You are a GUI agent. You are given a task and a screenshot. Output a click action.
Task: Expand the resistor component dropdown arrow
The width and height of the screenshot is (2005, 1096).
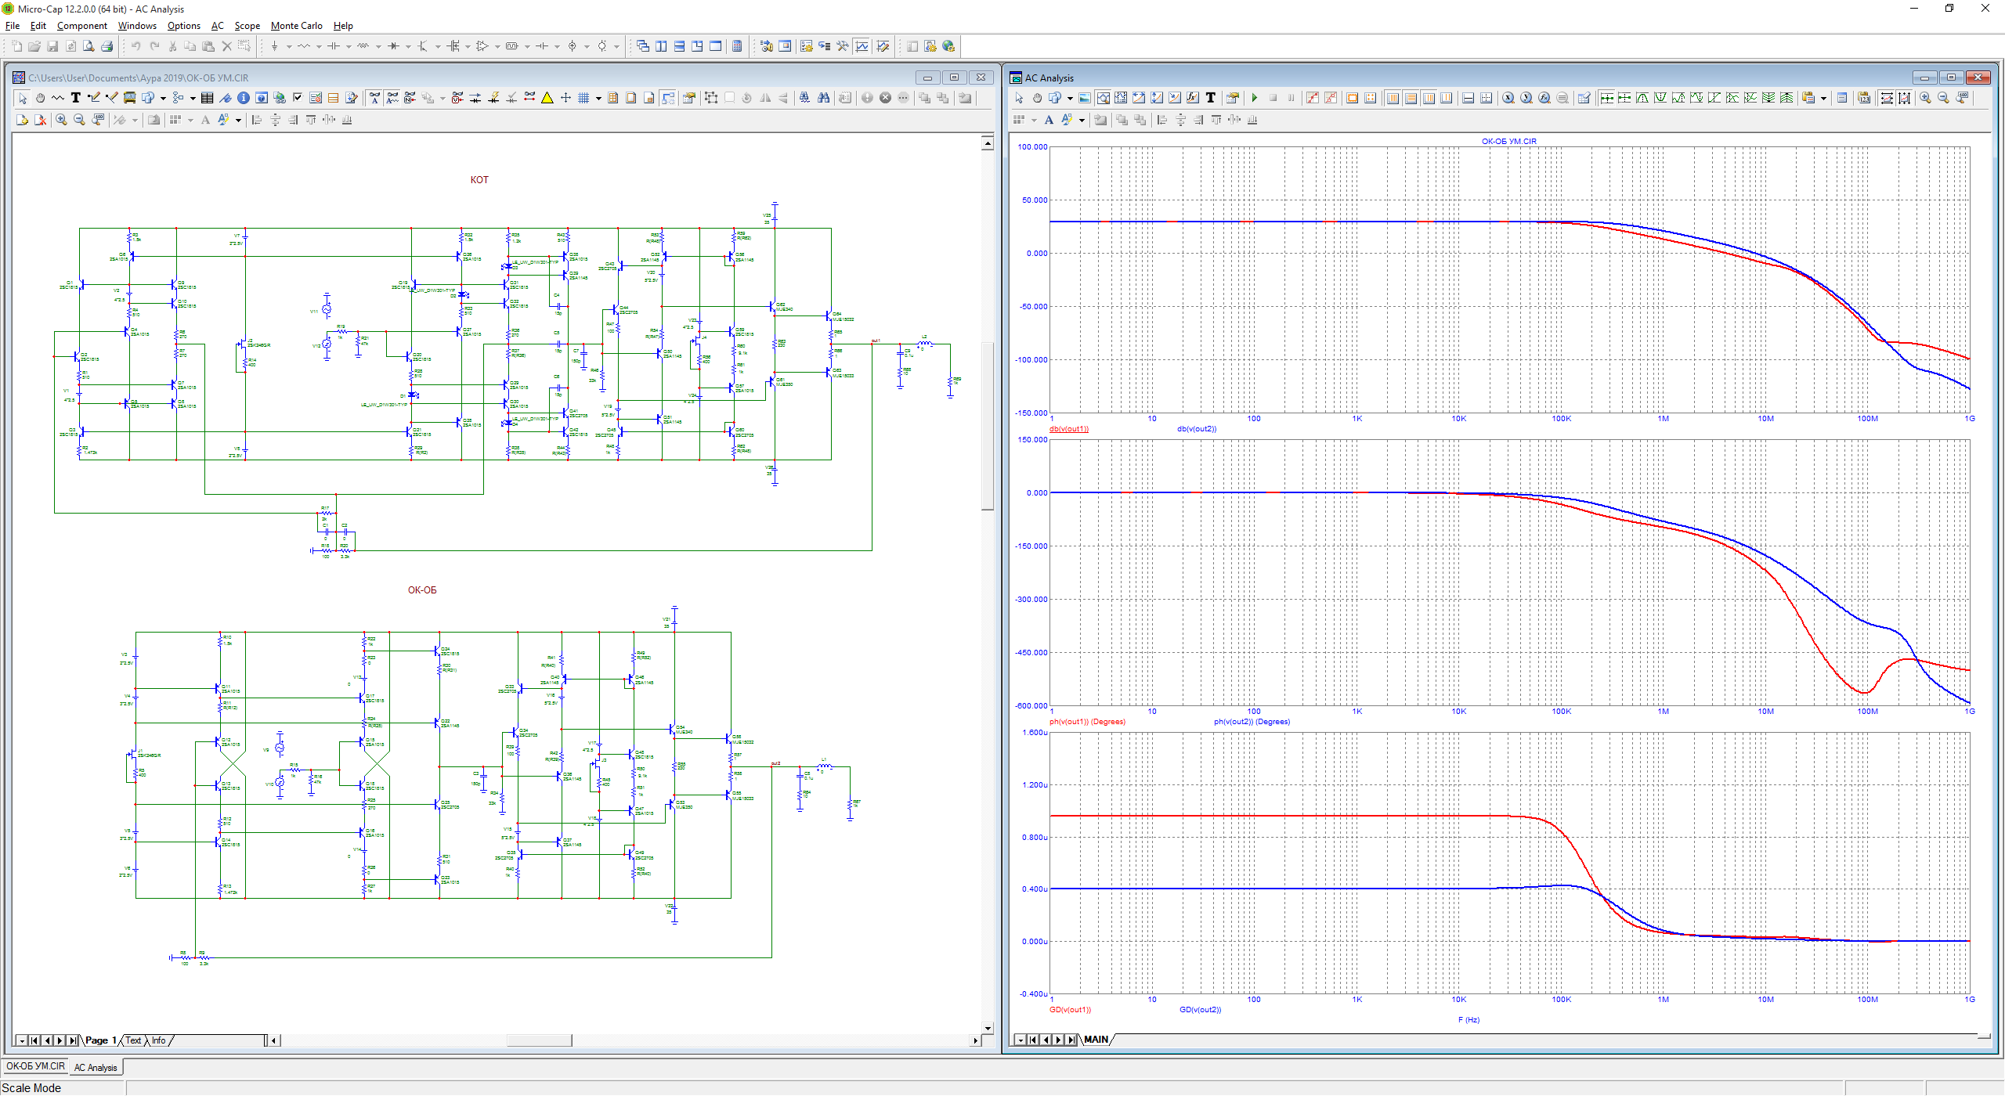pyautogui.click(x=319, y=46)
